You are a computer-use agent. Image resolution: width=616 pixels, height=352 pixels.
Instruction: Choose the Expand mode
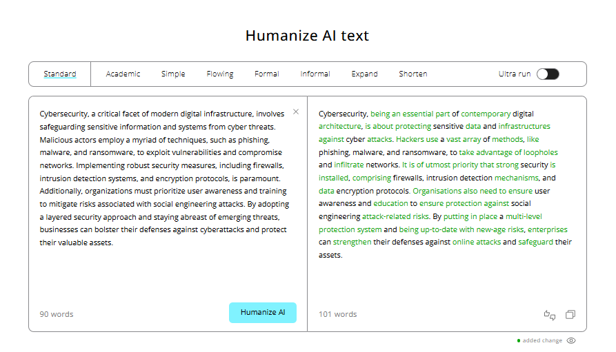click(x=364, y=74)
